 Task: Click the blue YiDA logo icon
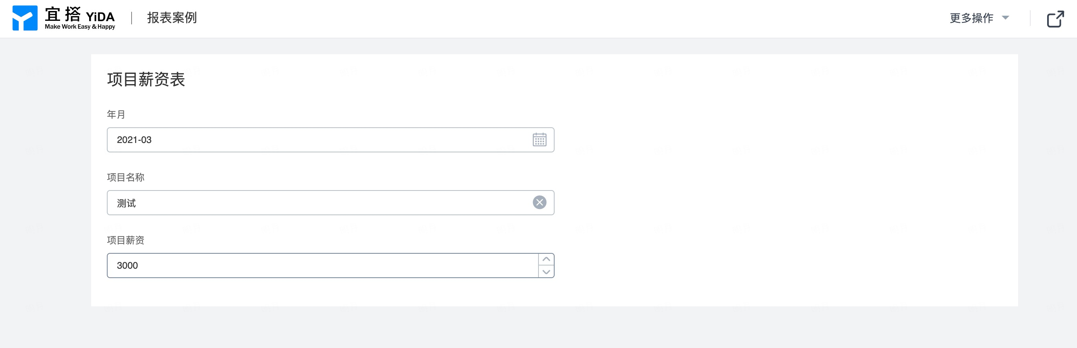[x=25, y=18]
